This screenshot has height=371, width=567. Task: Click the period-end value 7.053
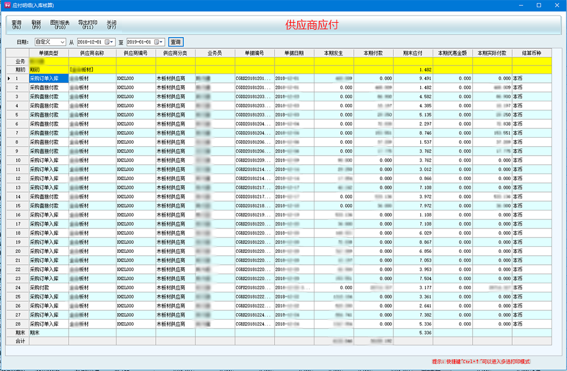pos(426,260)
